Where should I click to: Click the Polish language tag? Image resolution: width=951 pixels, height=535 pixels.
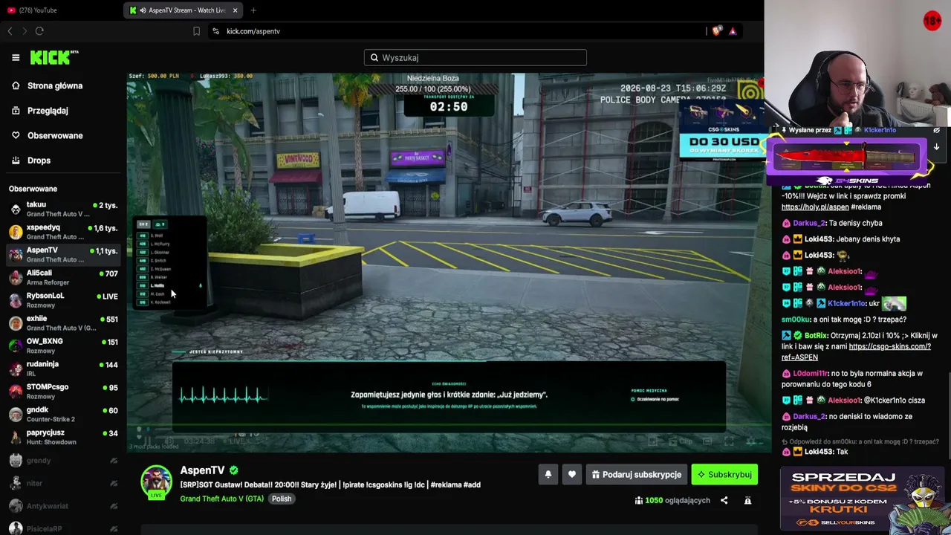pyautogui.click(x=282, y=499)
